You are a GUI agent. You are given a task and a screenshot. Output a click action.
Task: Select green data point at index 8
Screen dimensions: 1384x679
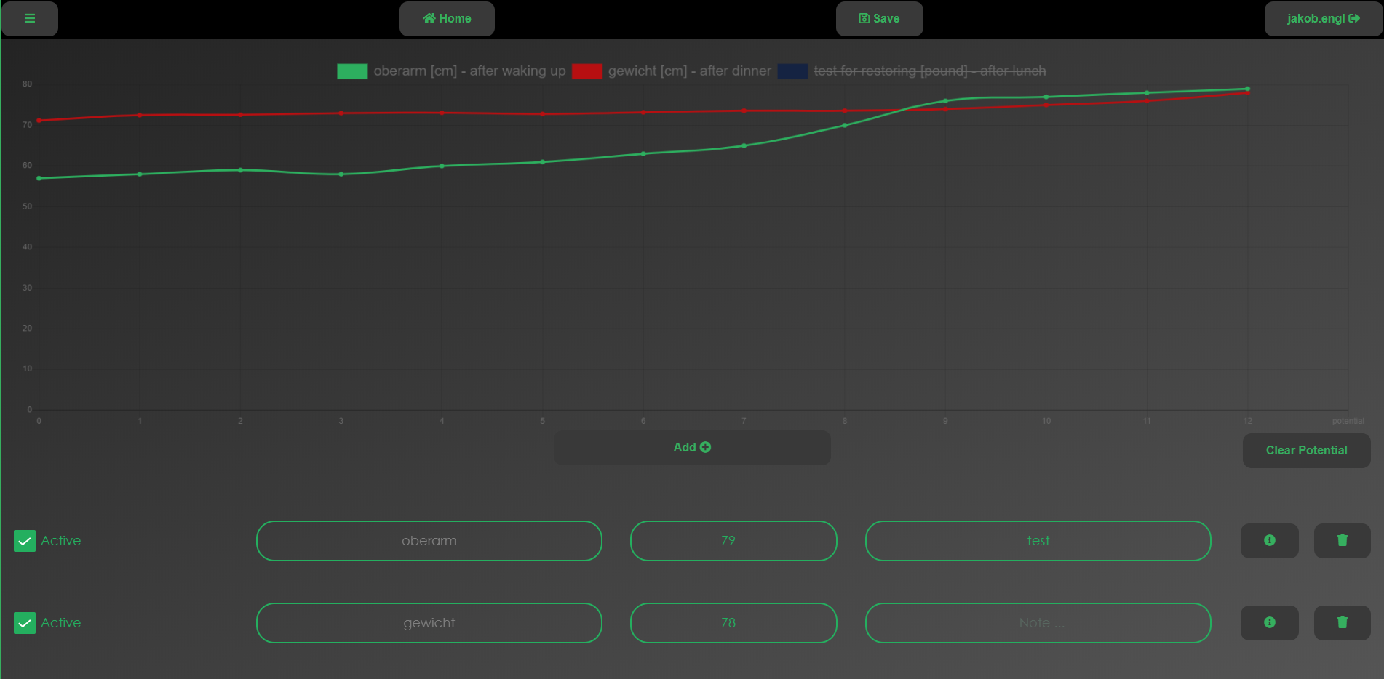(x=845, y=125)
